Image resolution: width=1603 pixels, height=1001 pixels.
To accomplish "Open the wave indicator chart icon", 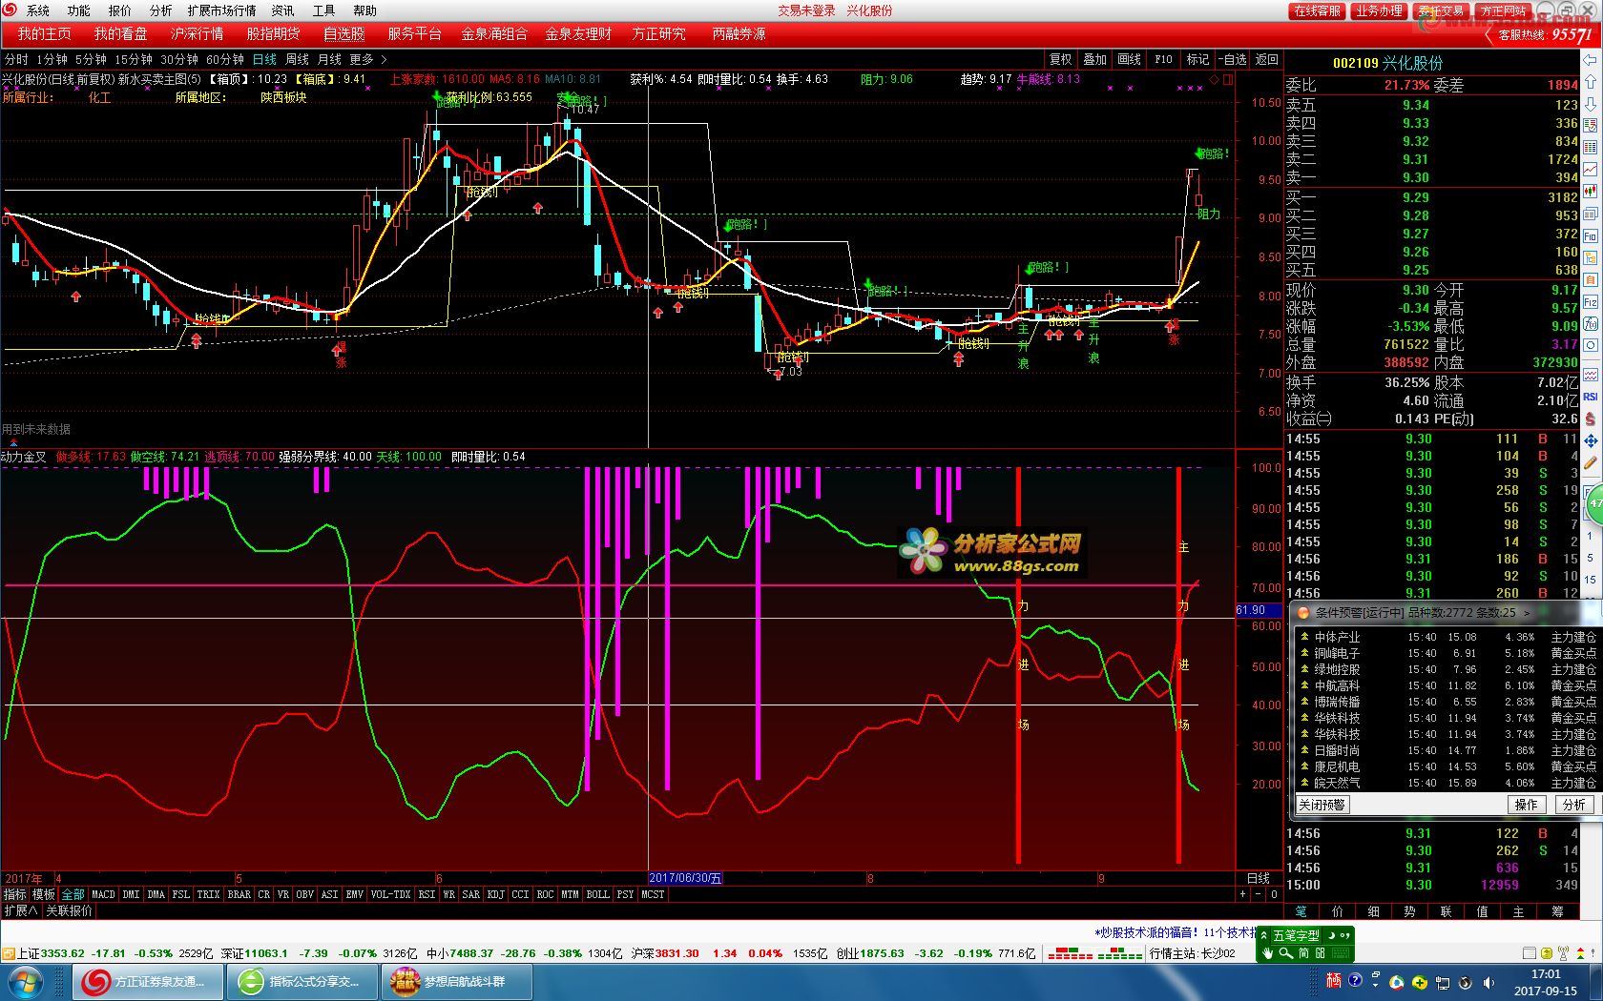I will point(1591,375).
